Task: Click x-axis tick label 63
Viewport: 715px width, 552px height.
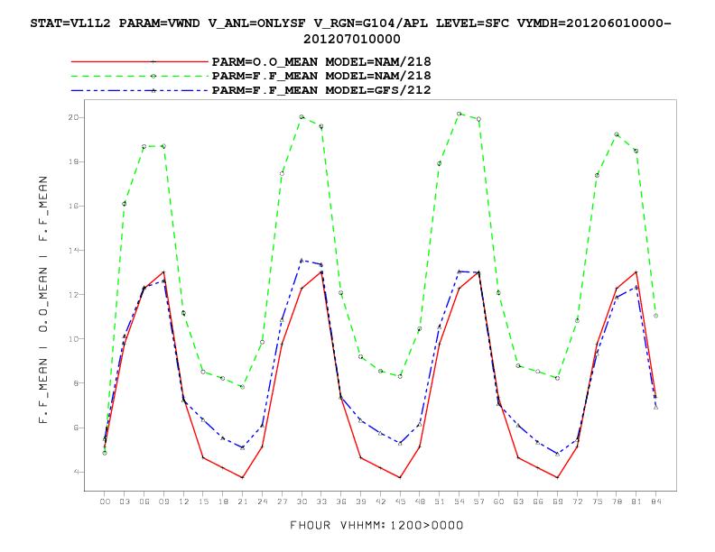Action: click(x=518, y=501)
